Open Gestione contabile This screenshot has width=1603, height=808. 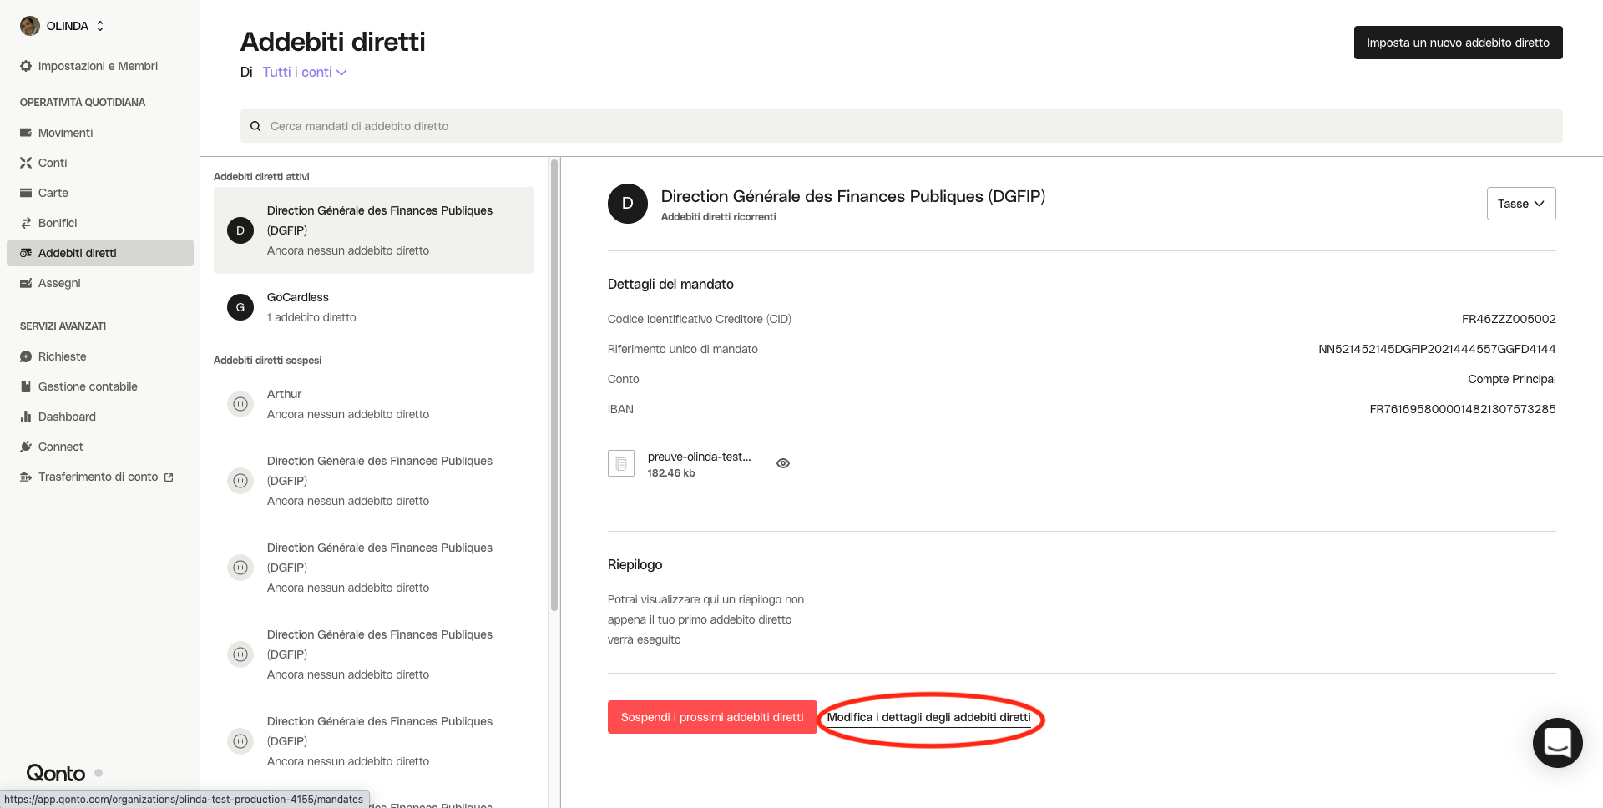point(88,386)
